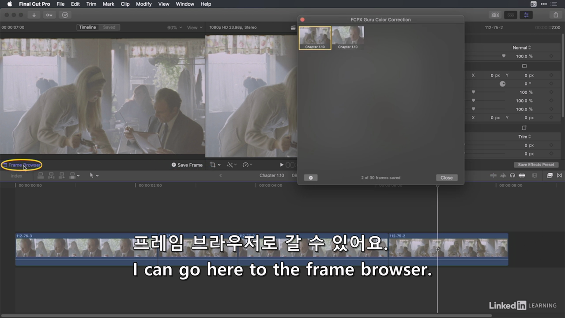Play the viewer clip
The height and width of the screenshot is (318, 565).
282,165
